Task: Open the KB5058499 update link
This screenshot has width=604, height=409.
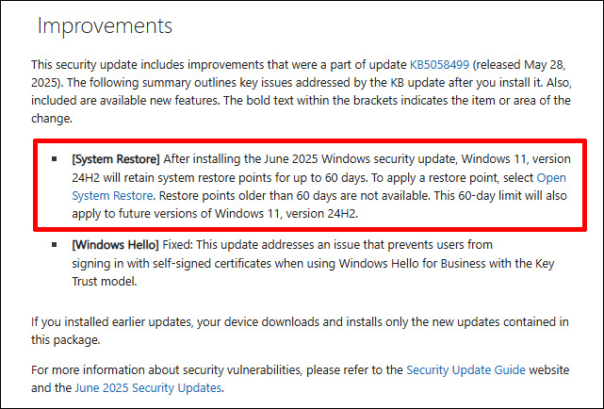Action: pyautogui.click(x=439, y=64)
